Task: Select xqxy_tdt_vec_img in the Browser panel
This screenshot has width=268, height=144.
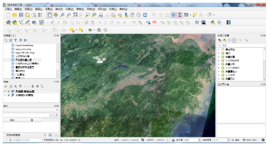Action: point(25,53)
